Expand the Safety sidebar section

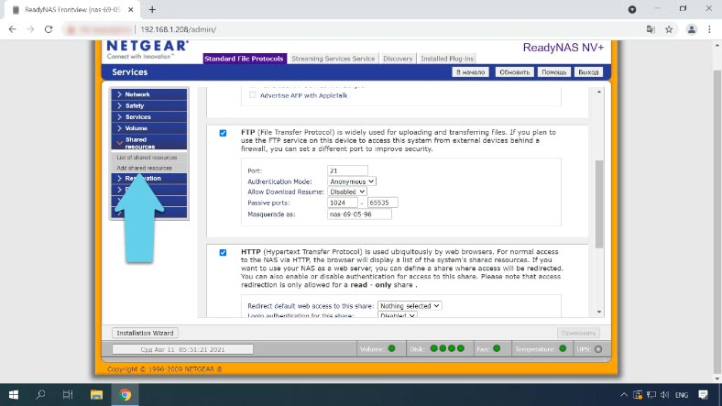(x=149, y=106)
